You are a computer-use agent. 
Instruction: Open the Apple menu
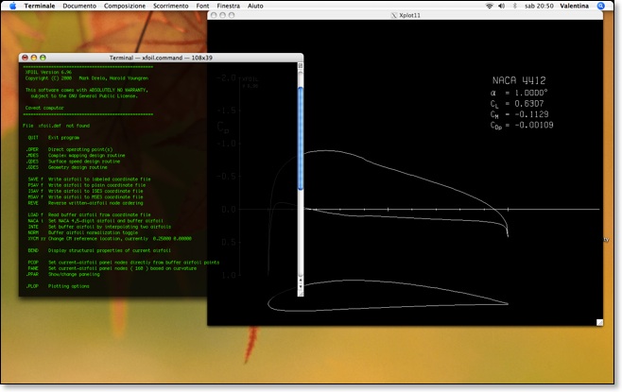click(12, 6)
